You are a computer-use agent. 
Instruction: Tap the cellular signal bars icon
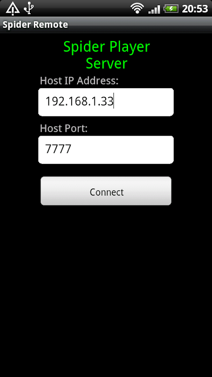154,9
